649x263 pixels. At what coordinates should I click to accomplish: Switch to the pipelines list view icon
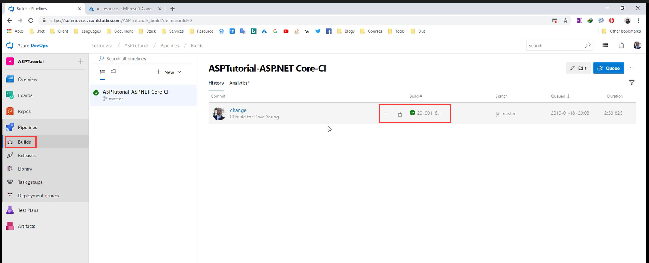(x=102, y=72)
